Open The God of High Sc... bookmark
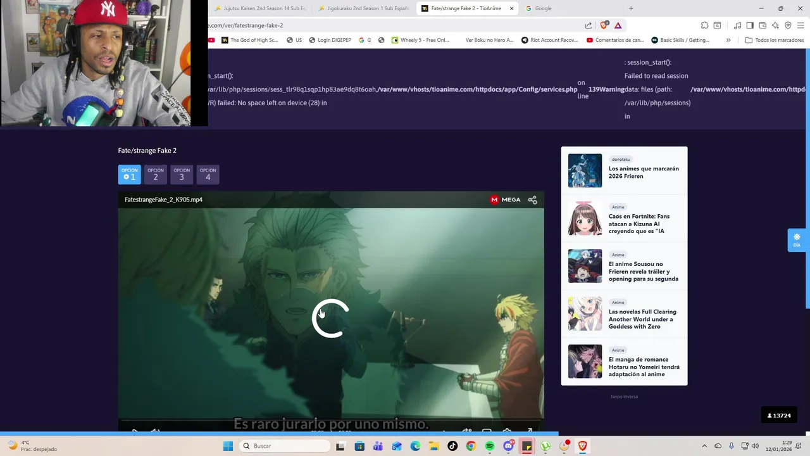Image resolution: width=810 pixels, height=456 pixels. [x=249, y=40]
